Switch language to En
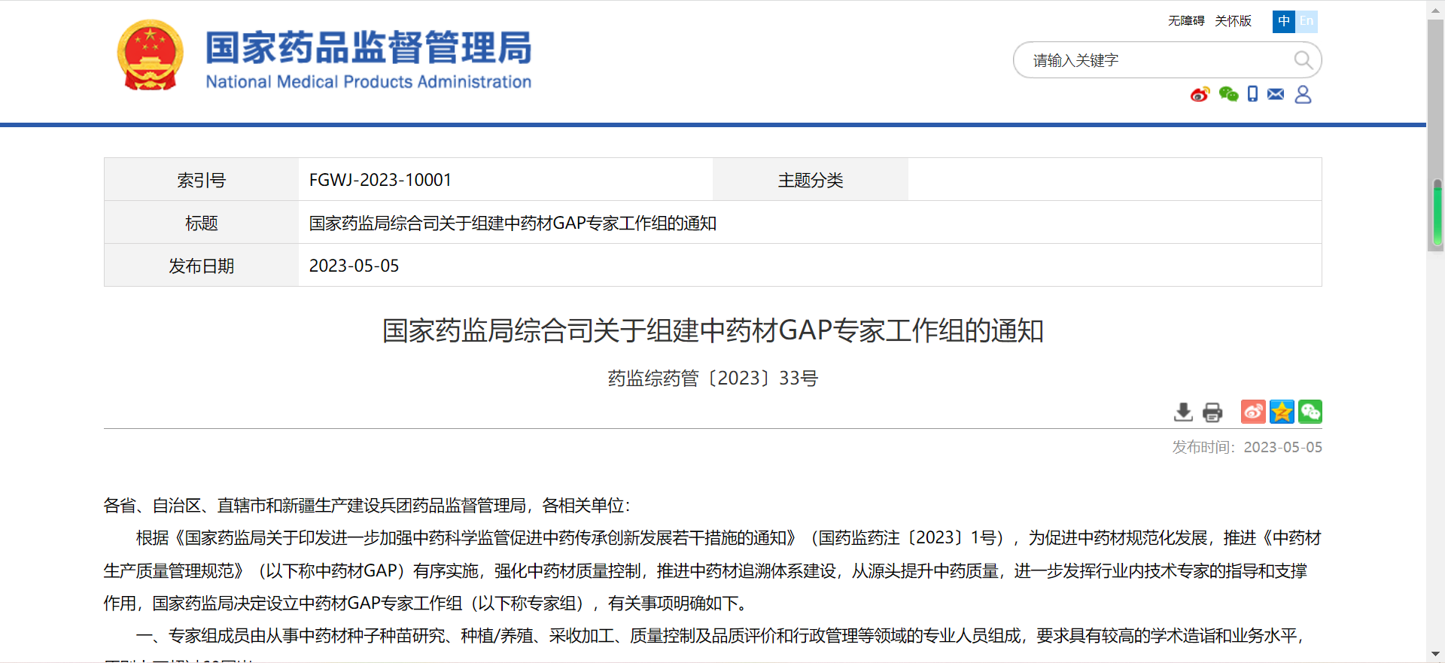 (x=1307, y=21)
